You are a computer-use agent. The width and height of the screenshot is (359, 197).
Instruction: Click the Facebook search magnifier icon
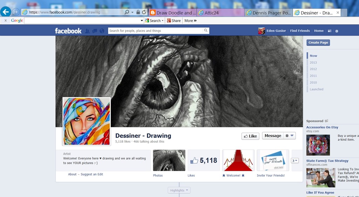coord(205,31)
